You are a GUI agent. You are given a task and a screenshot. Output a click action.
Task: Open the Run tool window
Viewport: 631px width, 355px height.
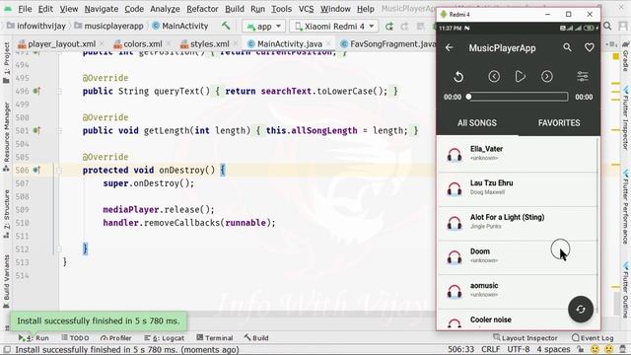coord(34,338)
